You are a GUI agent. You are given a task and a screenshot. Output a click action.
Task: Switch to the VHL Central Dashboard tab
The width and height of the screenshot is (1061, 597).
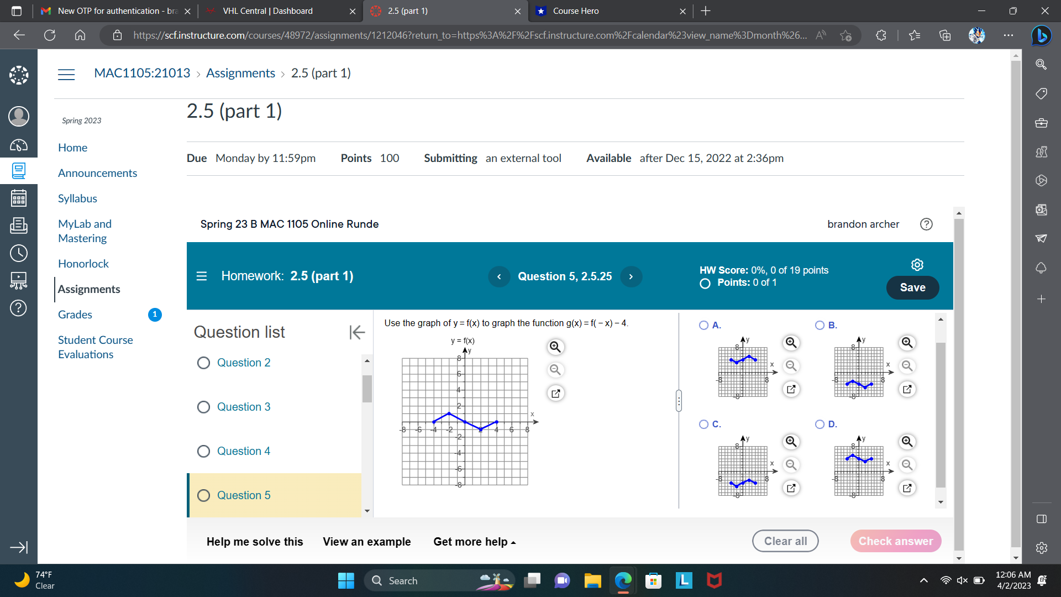[268, 11]
